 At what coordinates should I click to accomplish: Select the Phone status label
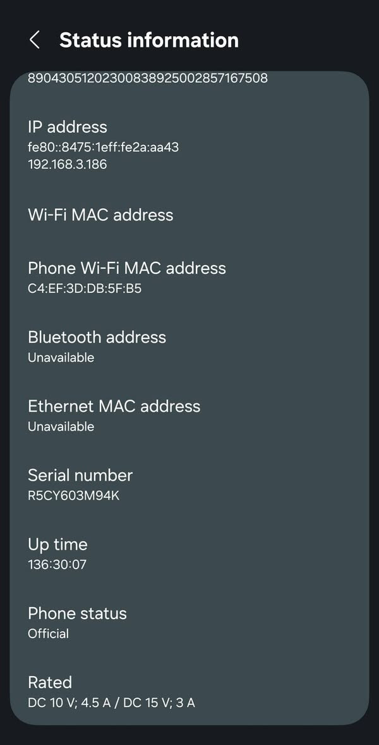[77, 613]
